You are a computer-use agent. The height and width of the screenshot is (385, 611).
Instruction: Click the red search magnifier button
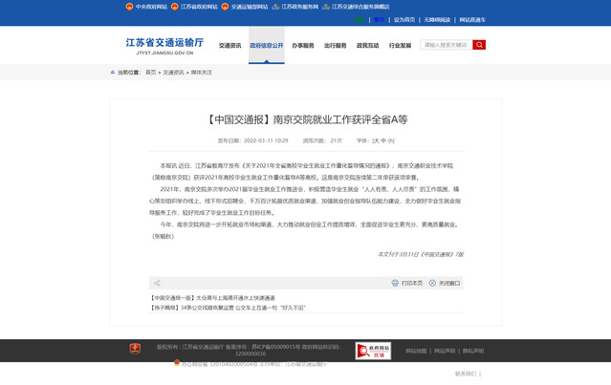point(479,45)
